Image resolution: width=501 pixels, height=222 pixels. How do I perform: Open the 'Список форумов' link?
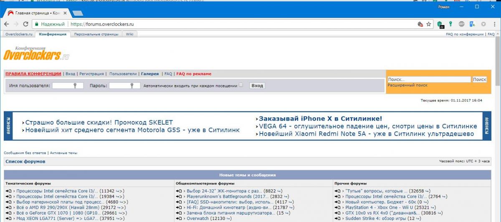pos(25,161)
